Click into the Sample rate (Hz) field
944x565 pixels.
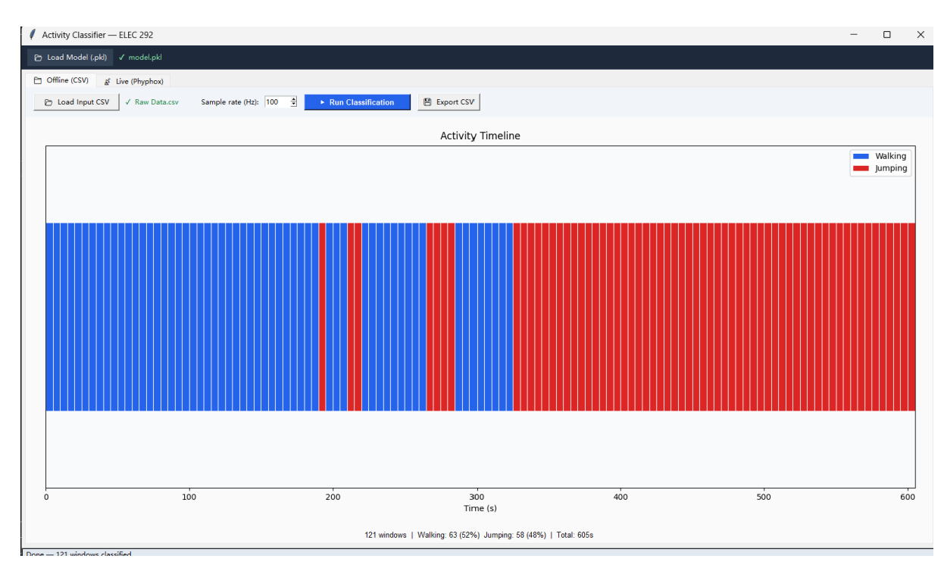[277, 102]
